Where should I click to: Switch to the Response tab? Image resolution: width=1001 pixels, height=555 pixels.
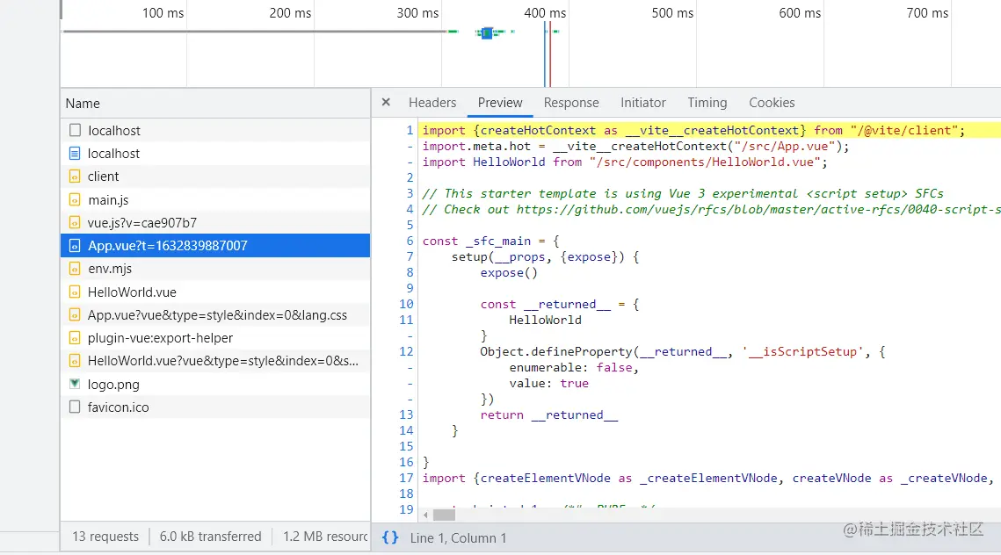571,103
